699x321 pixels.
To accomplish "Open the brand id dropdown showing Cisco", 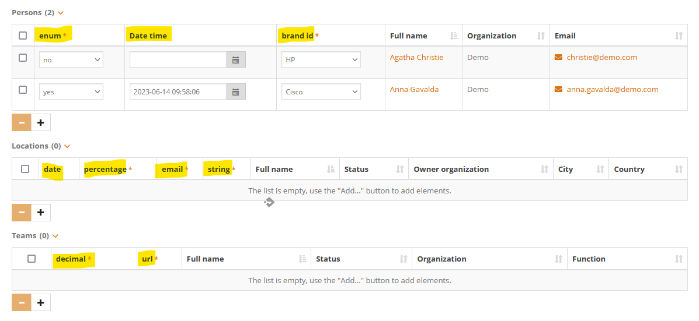I will [x=321, y=92].
